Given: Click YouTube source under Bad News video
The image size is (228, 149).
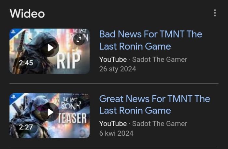Looking at the screenshot, I should click(113, 60).
